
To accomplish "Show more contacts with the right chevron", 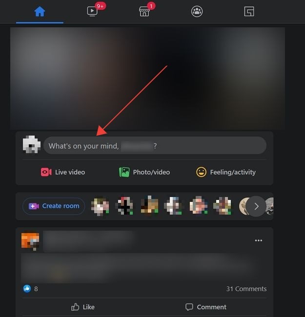I will (x=256, y=206).
